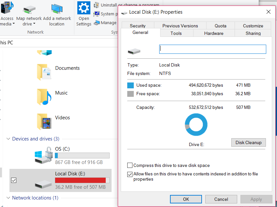
Task: Open the Music folder icon
Action: click(x=44, y=97)
